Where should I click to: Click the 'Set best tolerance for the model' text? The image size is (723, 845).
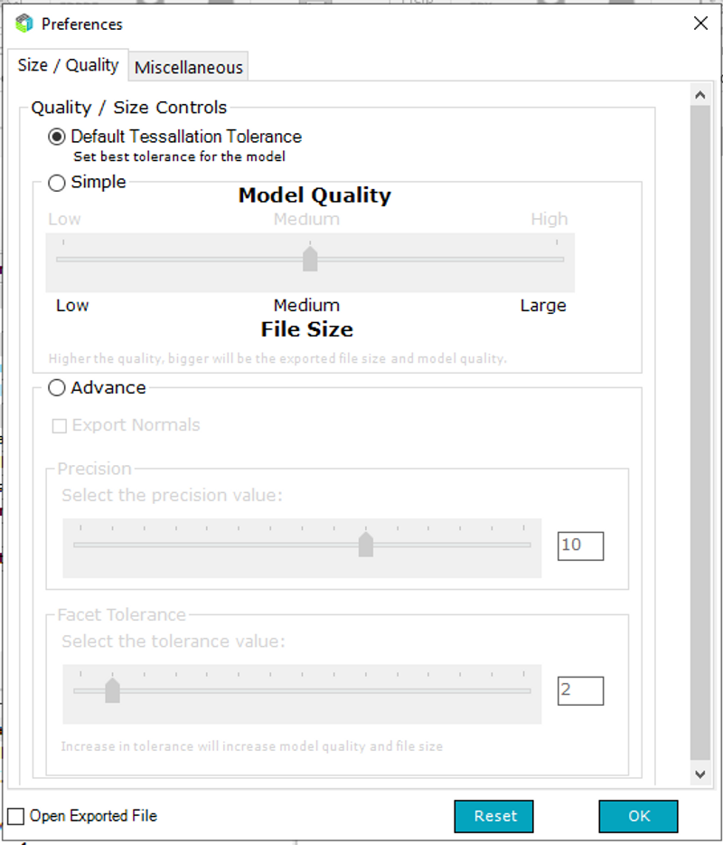click(179, 157)
